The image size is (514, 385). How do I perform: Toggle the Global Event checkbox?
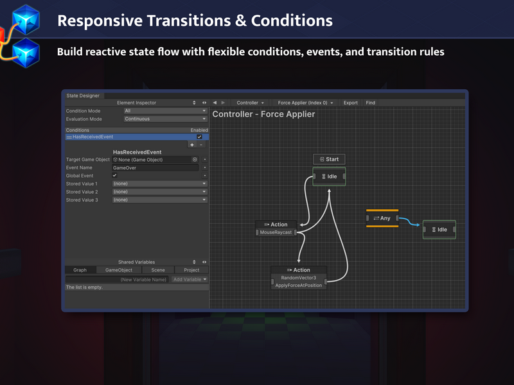(115, 175)
